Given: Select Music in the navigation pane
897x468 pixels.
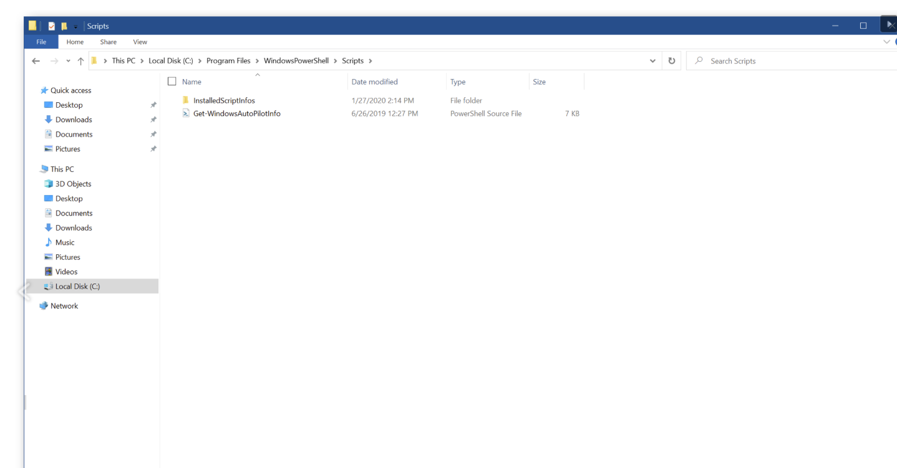Looking at the screenshot, I should pyautogui.click(x=64, y=242).
